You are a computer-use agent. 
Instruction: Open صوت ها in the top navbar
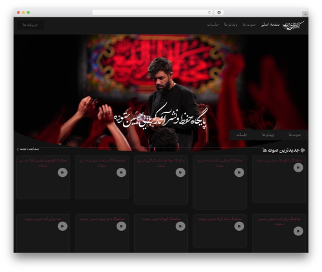point(249,24)
